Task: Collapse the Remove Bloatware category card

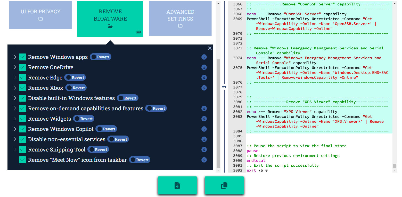Action: coord(110,19)
